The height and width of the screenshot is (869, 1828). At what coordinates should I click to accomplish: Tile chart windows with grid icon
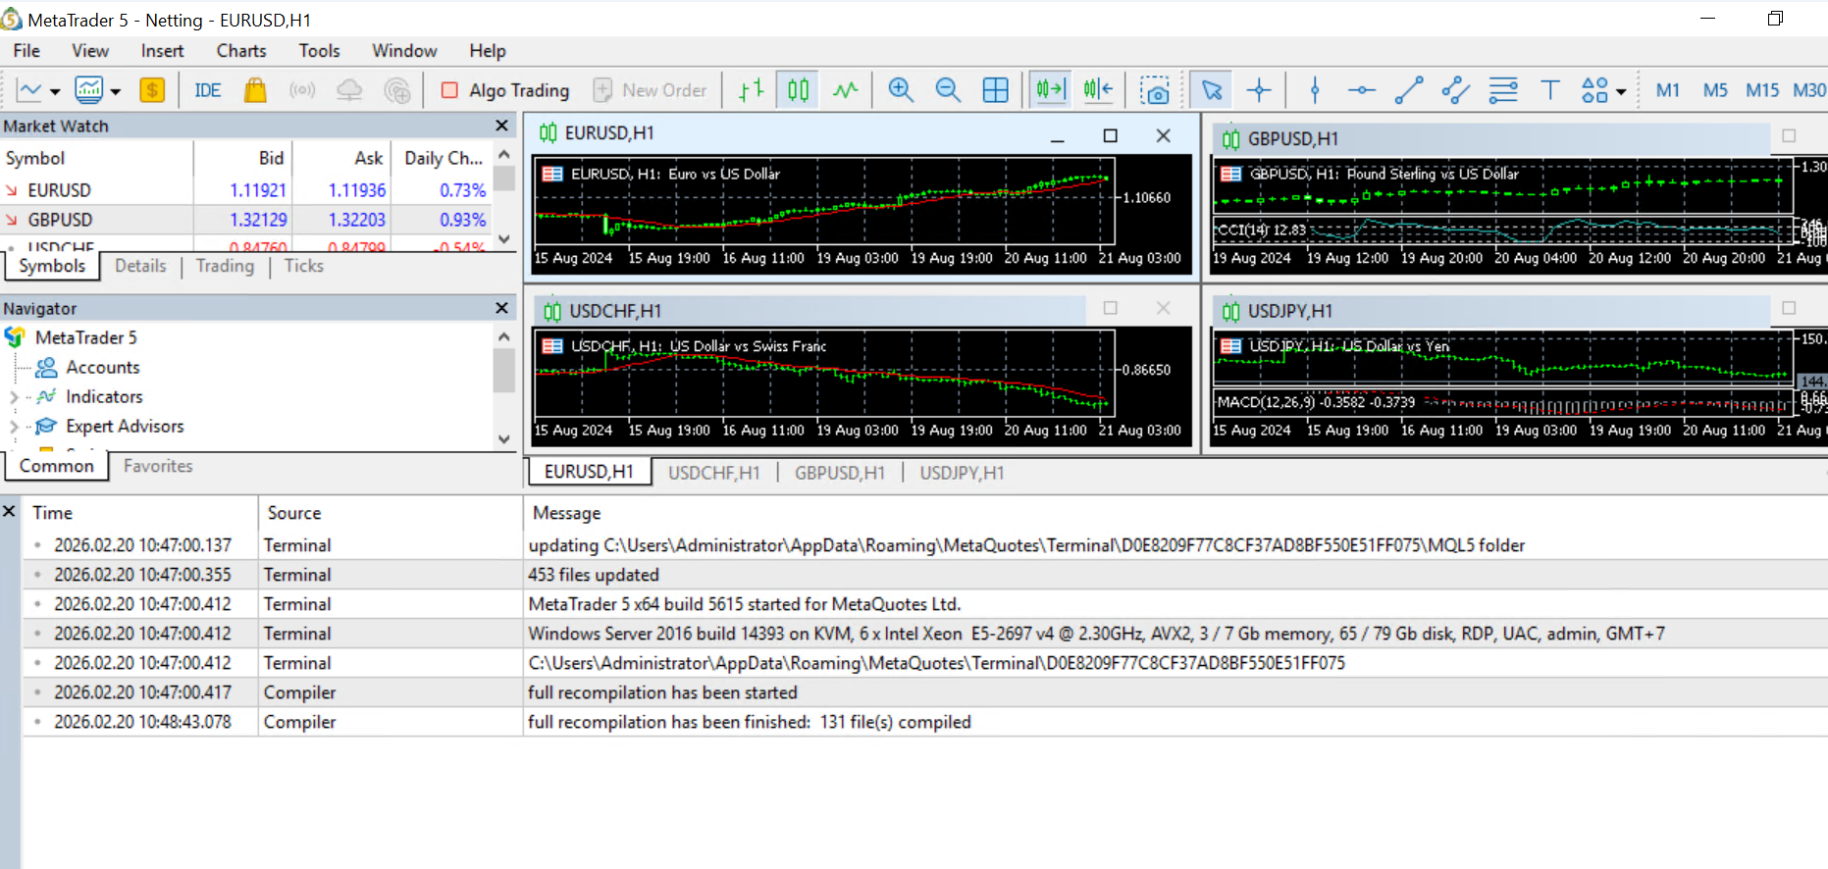point(995,90)
